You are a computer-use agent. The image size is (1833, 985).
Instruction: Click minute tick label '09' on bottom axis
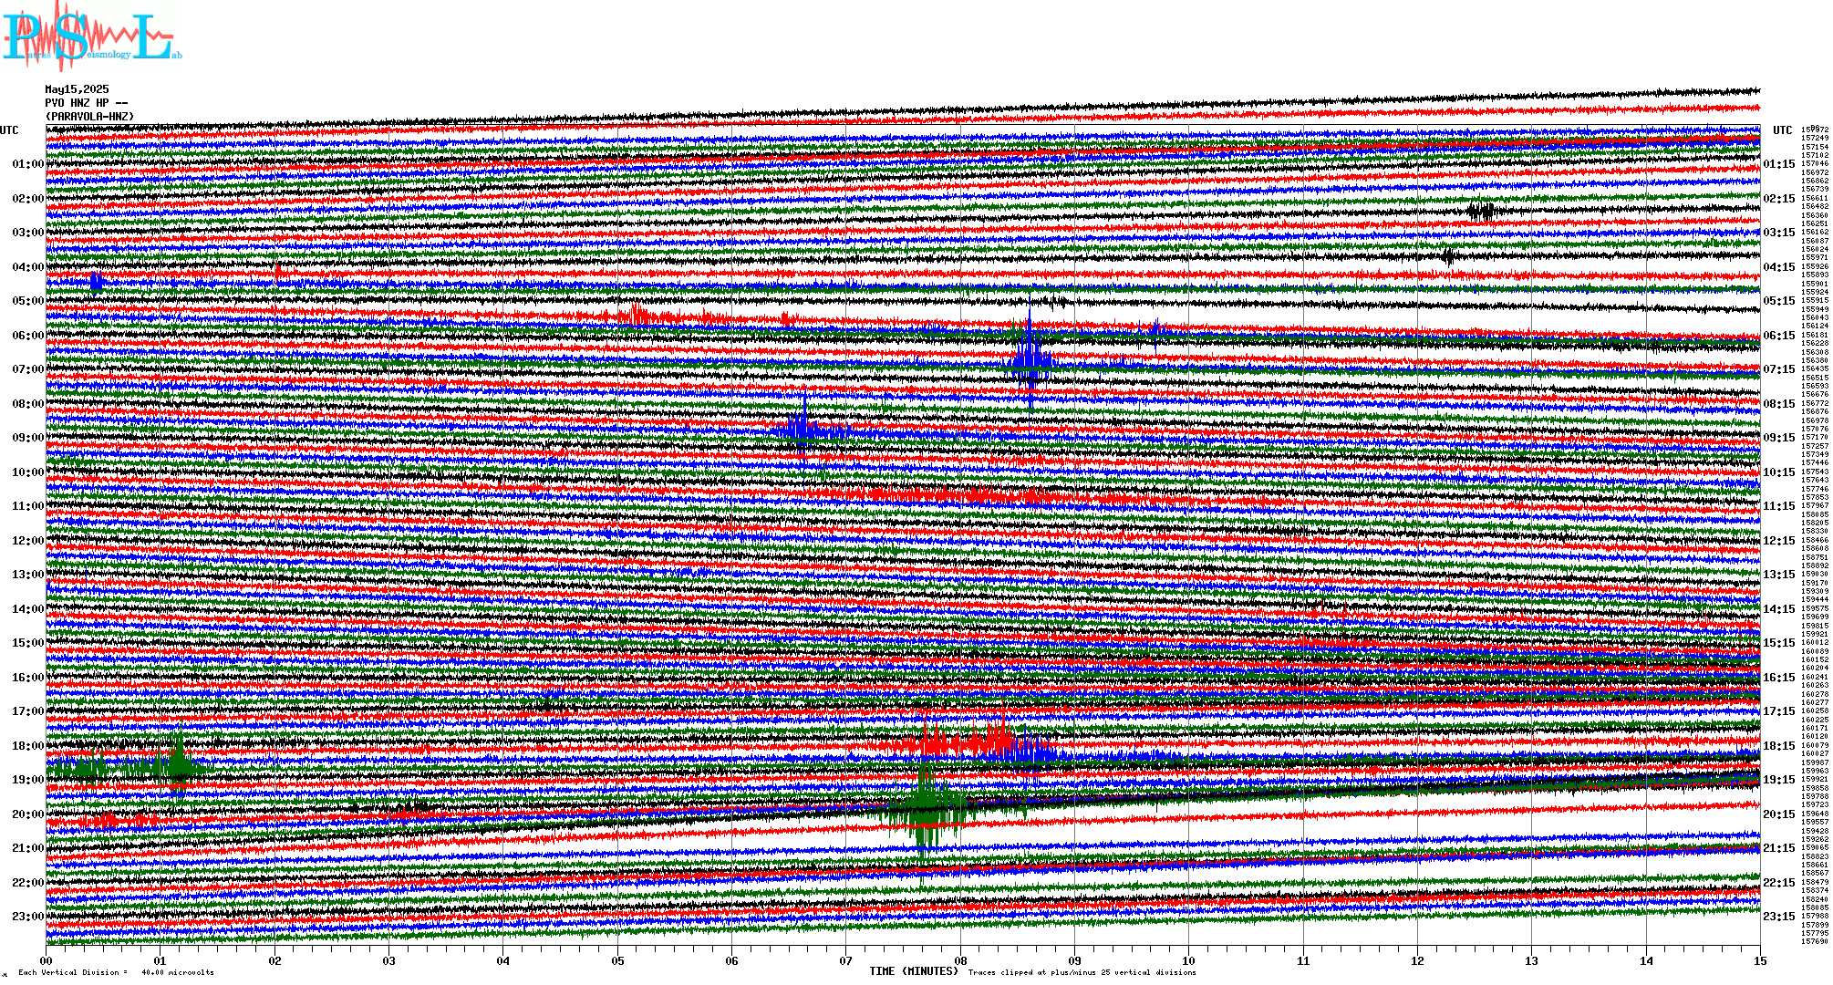point(1074,960)
